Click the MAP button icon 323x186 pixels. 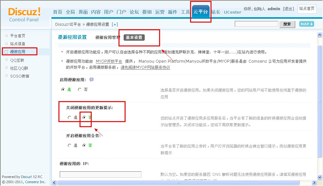point(306,24)
